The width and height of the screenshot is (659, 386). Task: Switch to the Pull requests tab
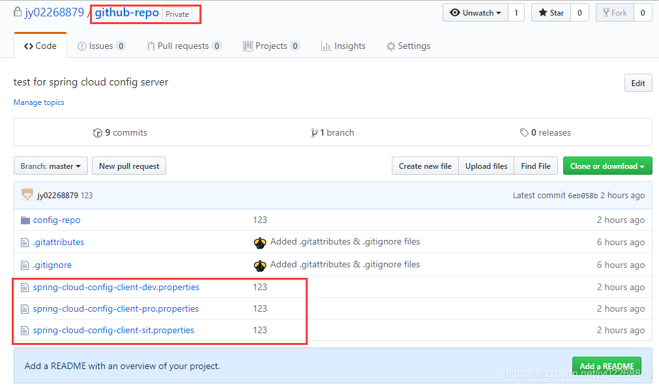184,46
